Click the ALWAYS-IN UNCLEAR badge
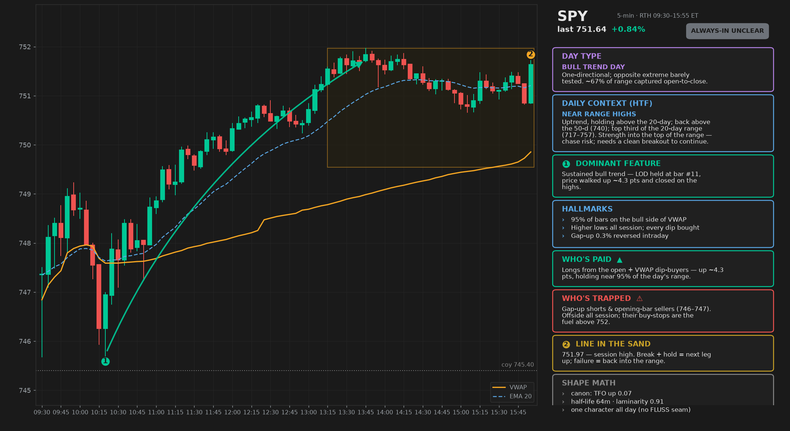Screen dimensions: 790x431 pyautogui.click(x=727, y=31)
